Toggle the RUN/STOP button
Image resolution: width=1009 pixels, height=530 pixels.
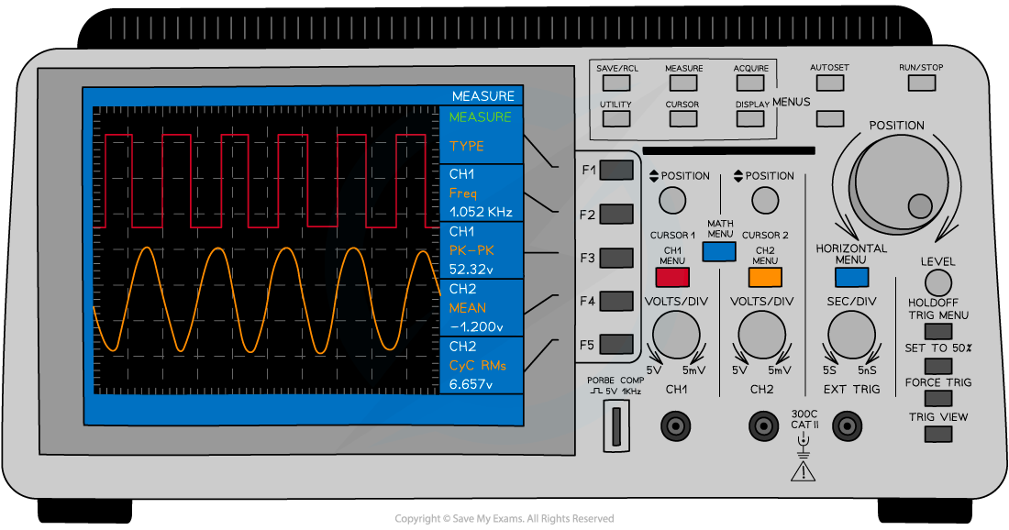pos(922,83)
